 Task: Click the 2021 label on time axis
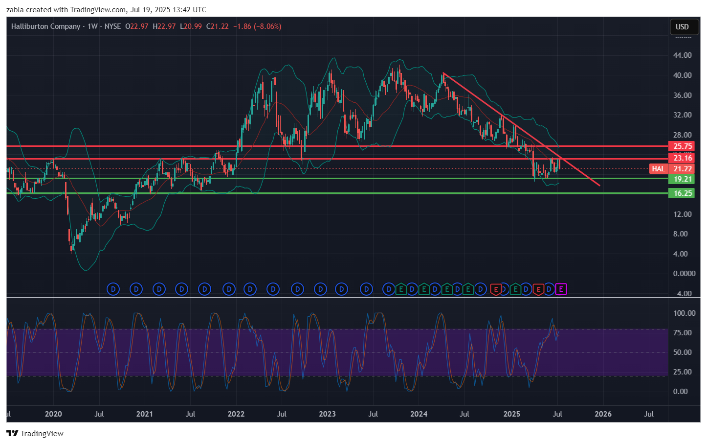144,414
